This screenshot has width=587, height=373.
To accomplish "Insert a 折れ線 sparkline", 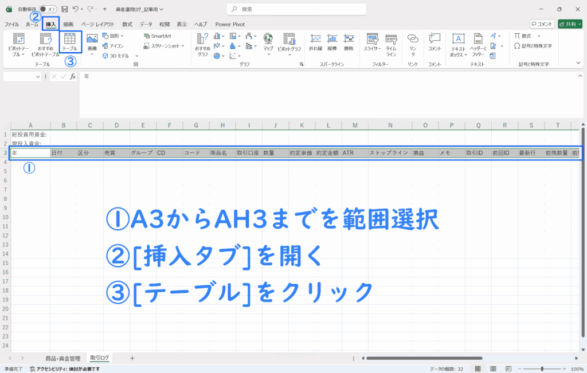I will click(x=315, y=42).
